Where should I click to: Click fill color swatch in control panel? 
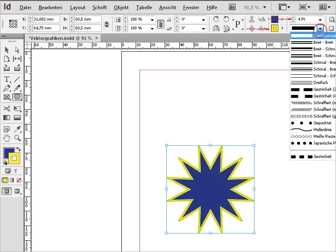(275, 19)
